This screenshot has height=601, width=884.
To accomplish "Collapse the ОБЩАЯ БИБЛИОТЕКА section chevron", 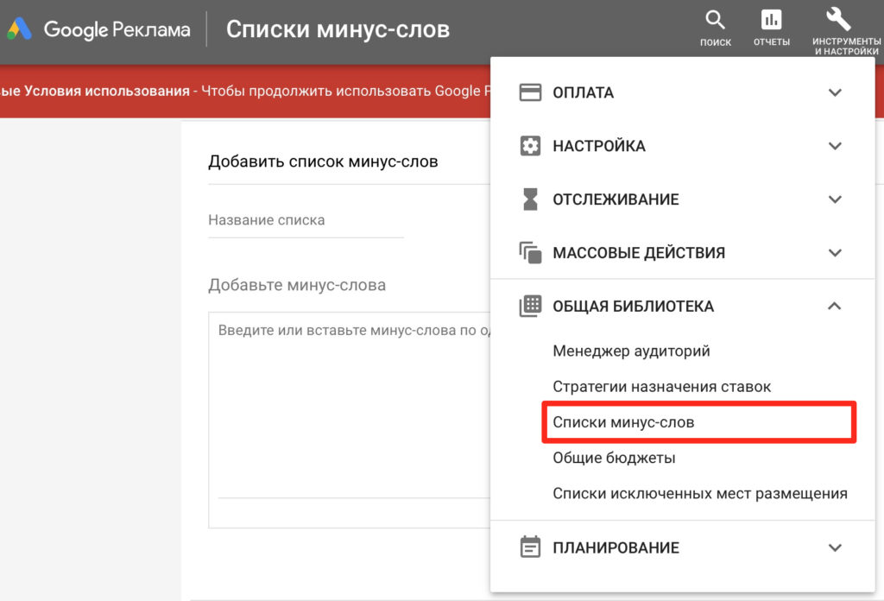I will 835,306.
